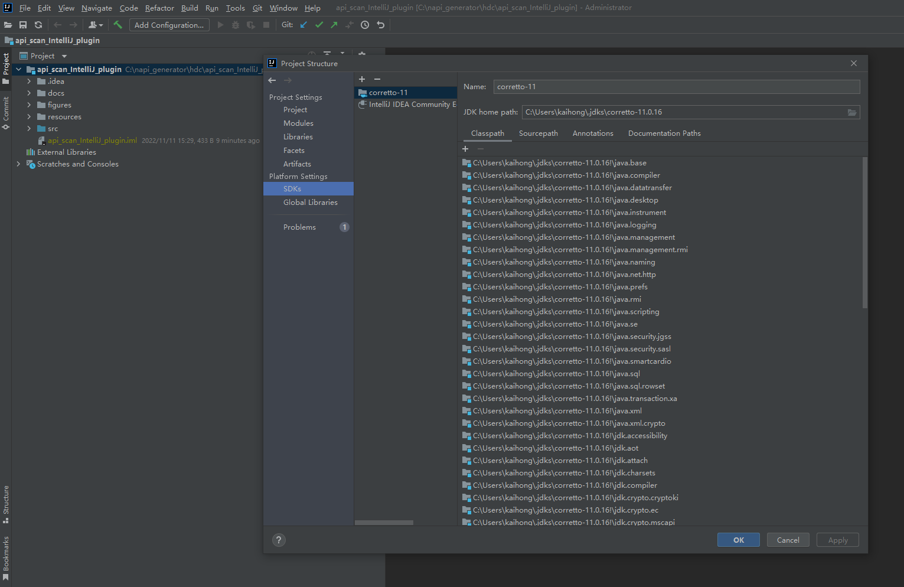Screen dimensions: 904x587
Task: Click the Git Commit green checkmark
Action: [319, 25]
